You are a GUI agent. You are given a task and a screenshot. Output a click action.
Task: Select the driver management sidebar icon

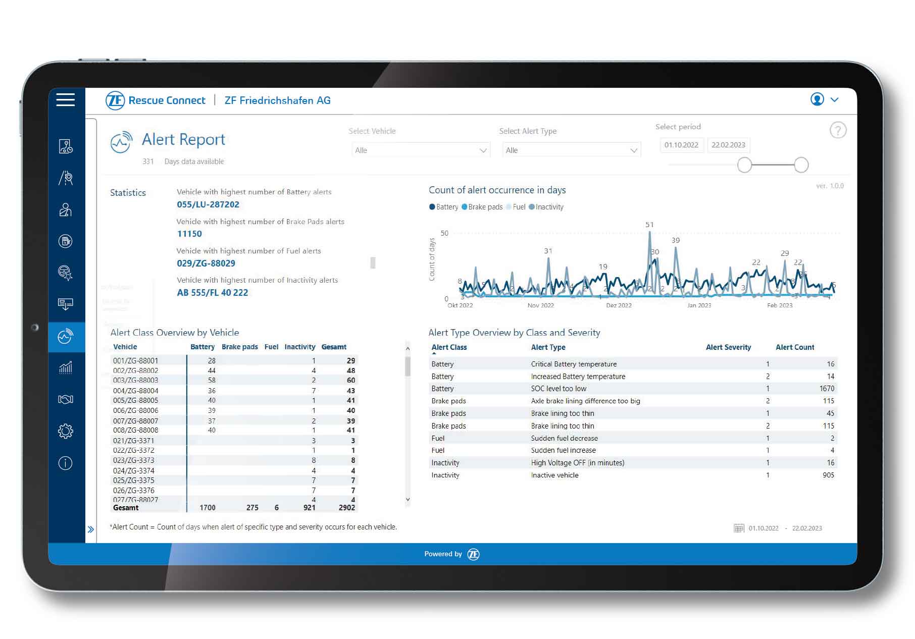pyautogui.click(x=66, y=208)
